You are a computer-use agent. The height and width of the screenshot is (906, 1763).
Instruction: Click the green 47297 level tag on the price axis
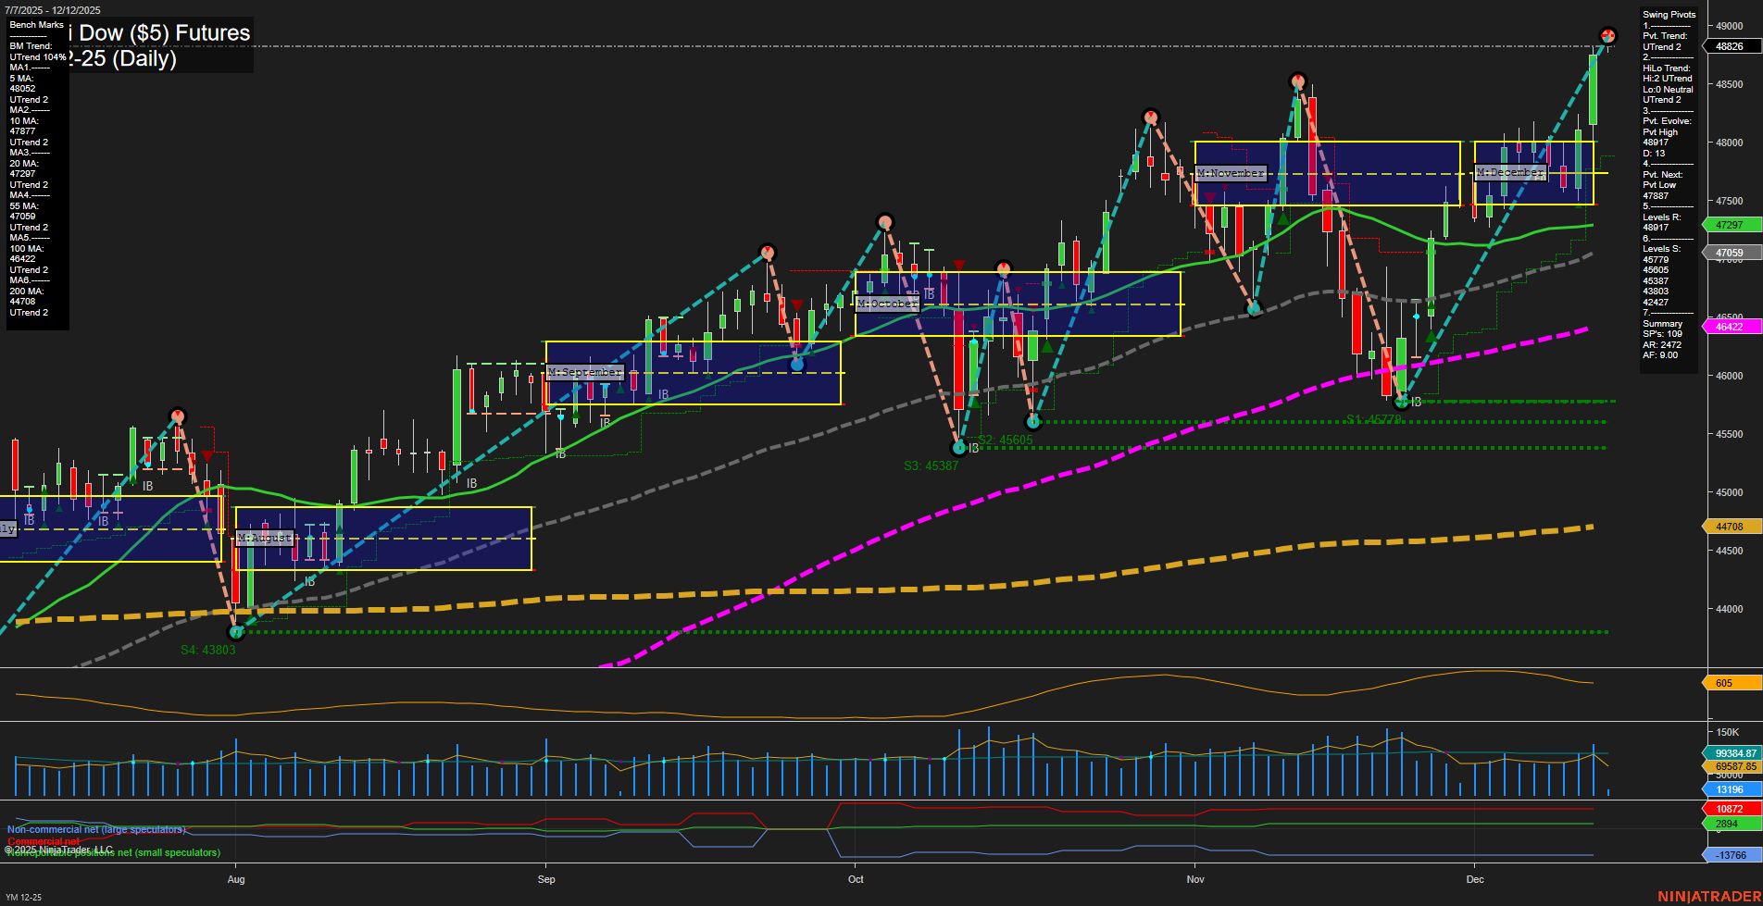[1730, 225]
